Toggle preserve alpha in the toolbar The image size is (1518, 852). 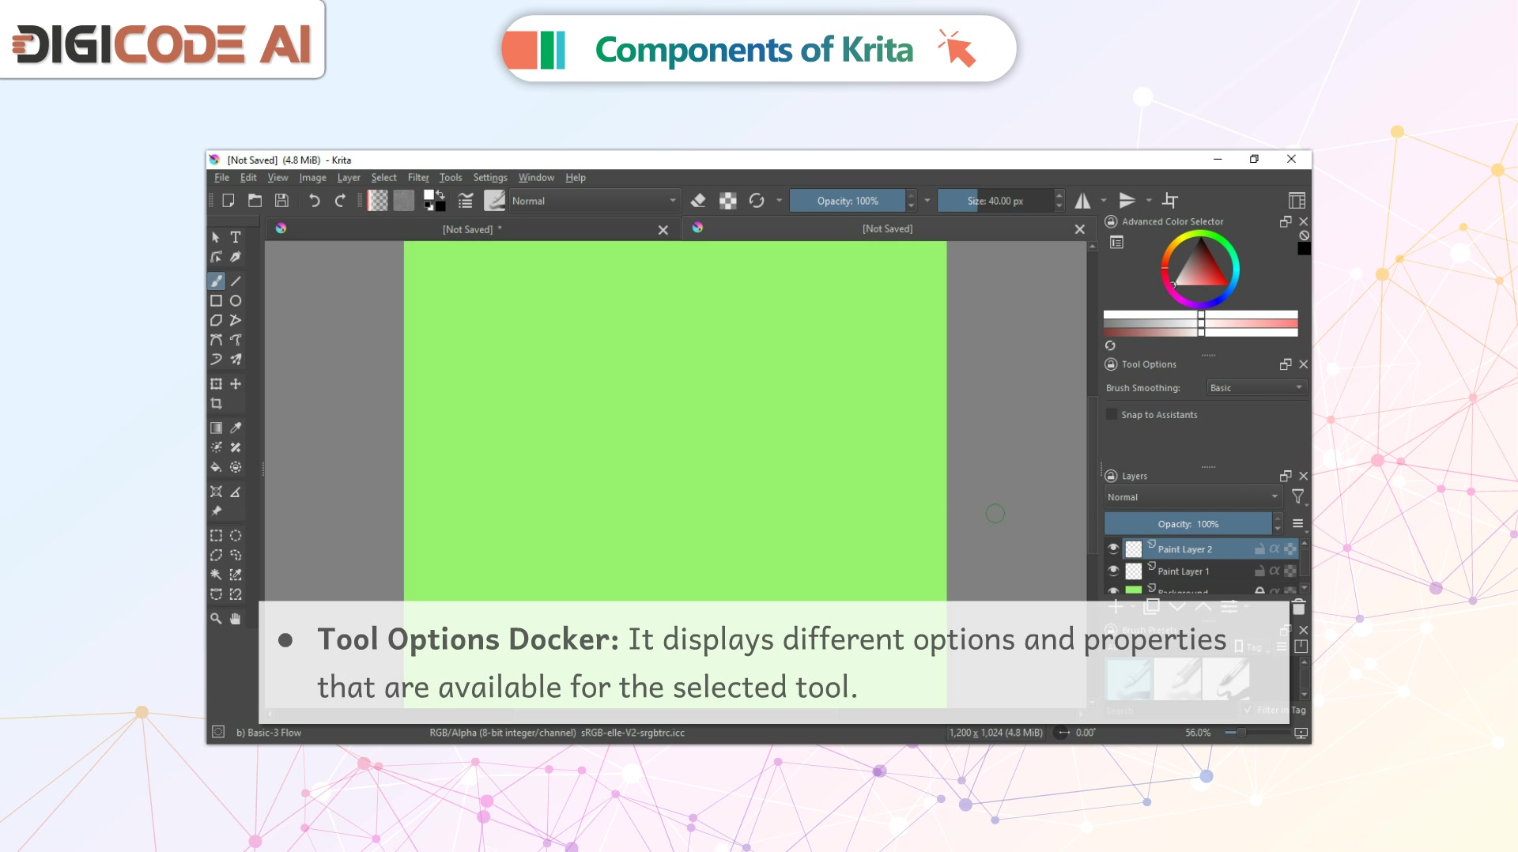[x=728, y=201]
